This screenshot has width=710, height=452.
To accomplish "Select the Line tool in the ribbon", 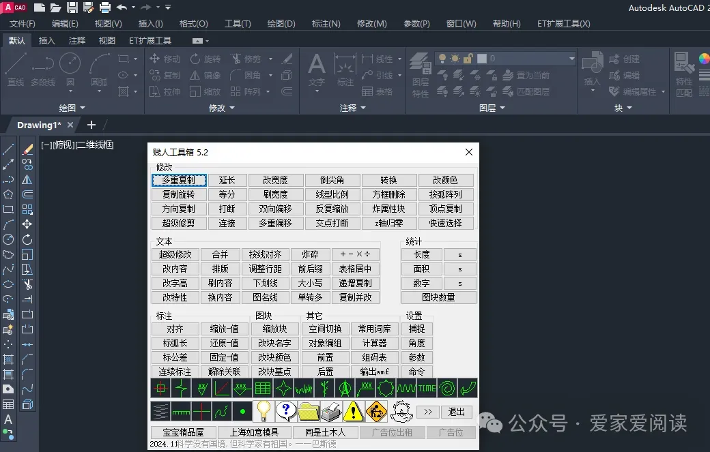I will (16, 69).
